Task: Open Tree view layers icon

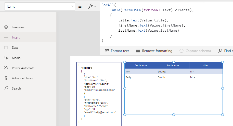Action: click(x=6, y=27)
